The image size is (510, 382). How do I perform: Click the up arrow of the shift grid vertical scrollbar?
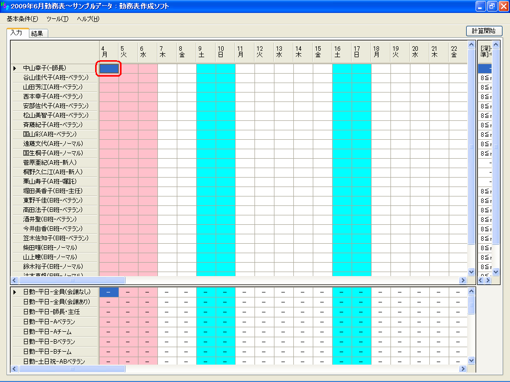click(471, 291)
